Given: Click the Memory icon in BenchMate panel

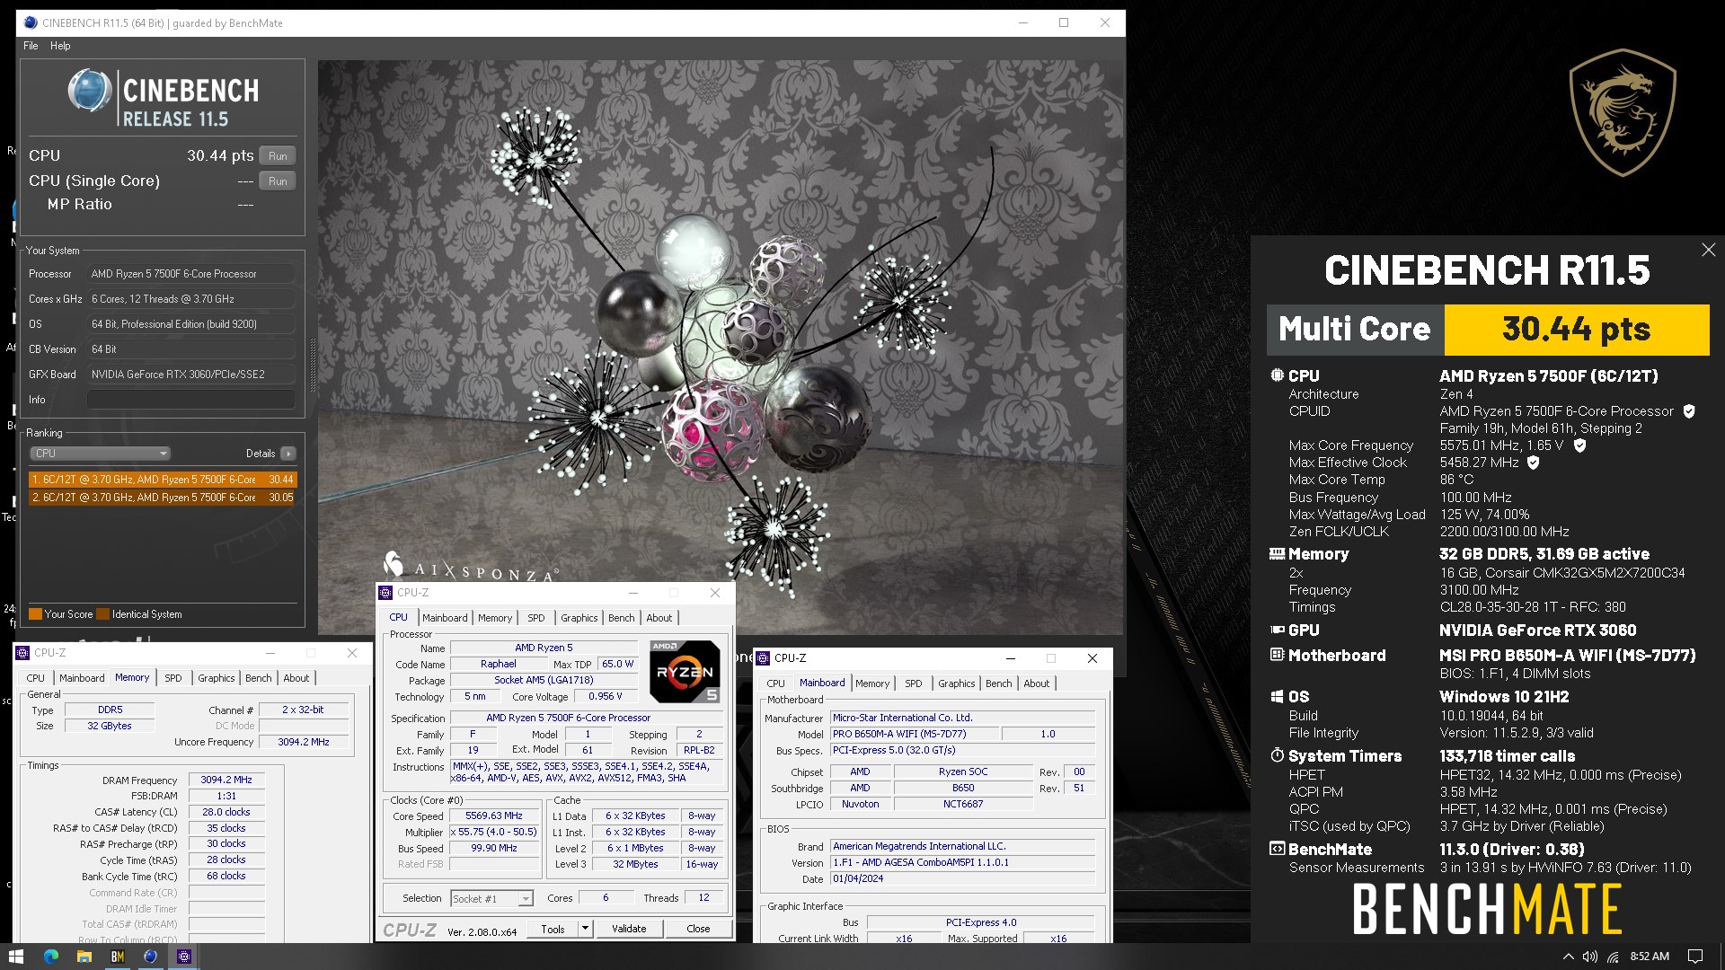Looking at the screenshot, I should (x=1277, y=554).
